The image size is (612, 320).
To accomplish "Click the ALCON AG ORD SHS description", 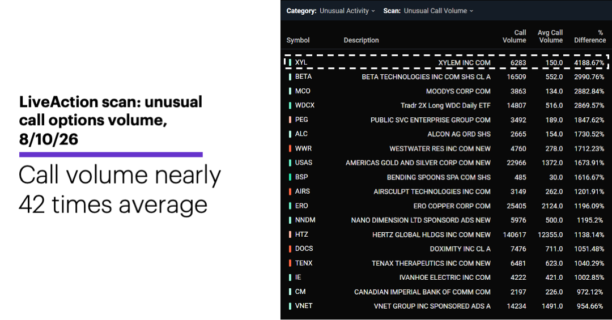I will coord(459,134).
